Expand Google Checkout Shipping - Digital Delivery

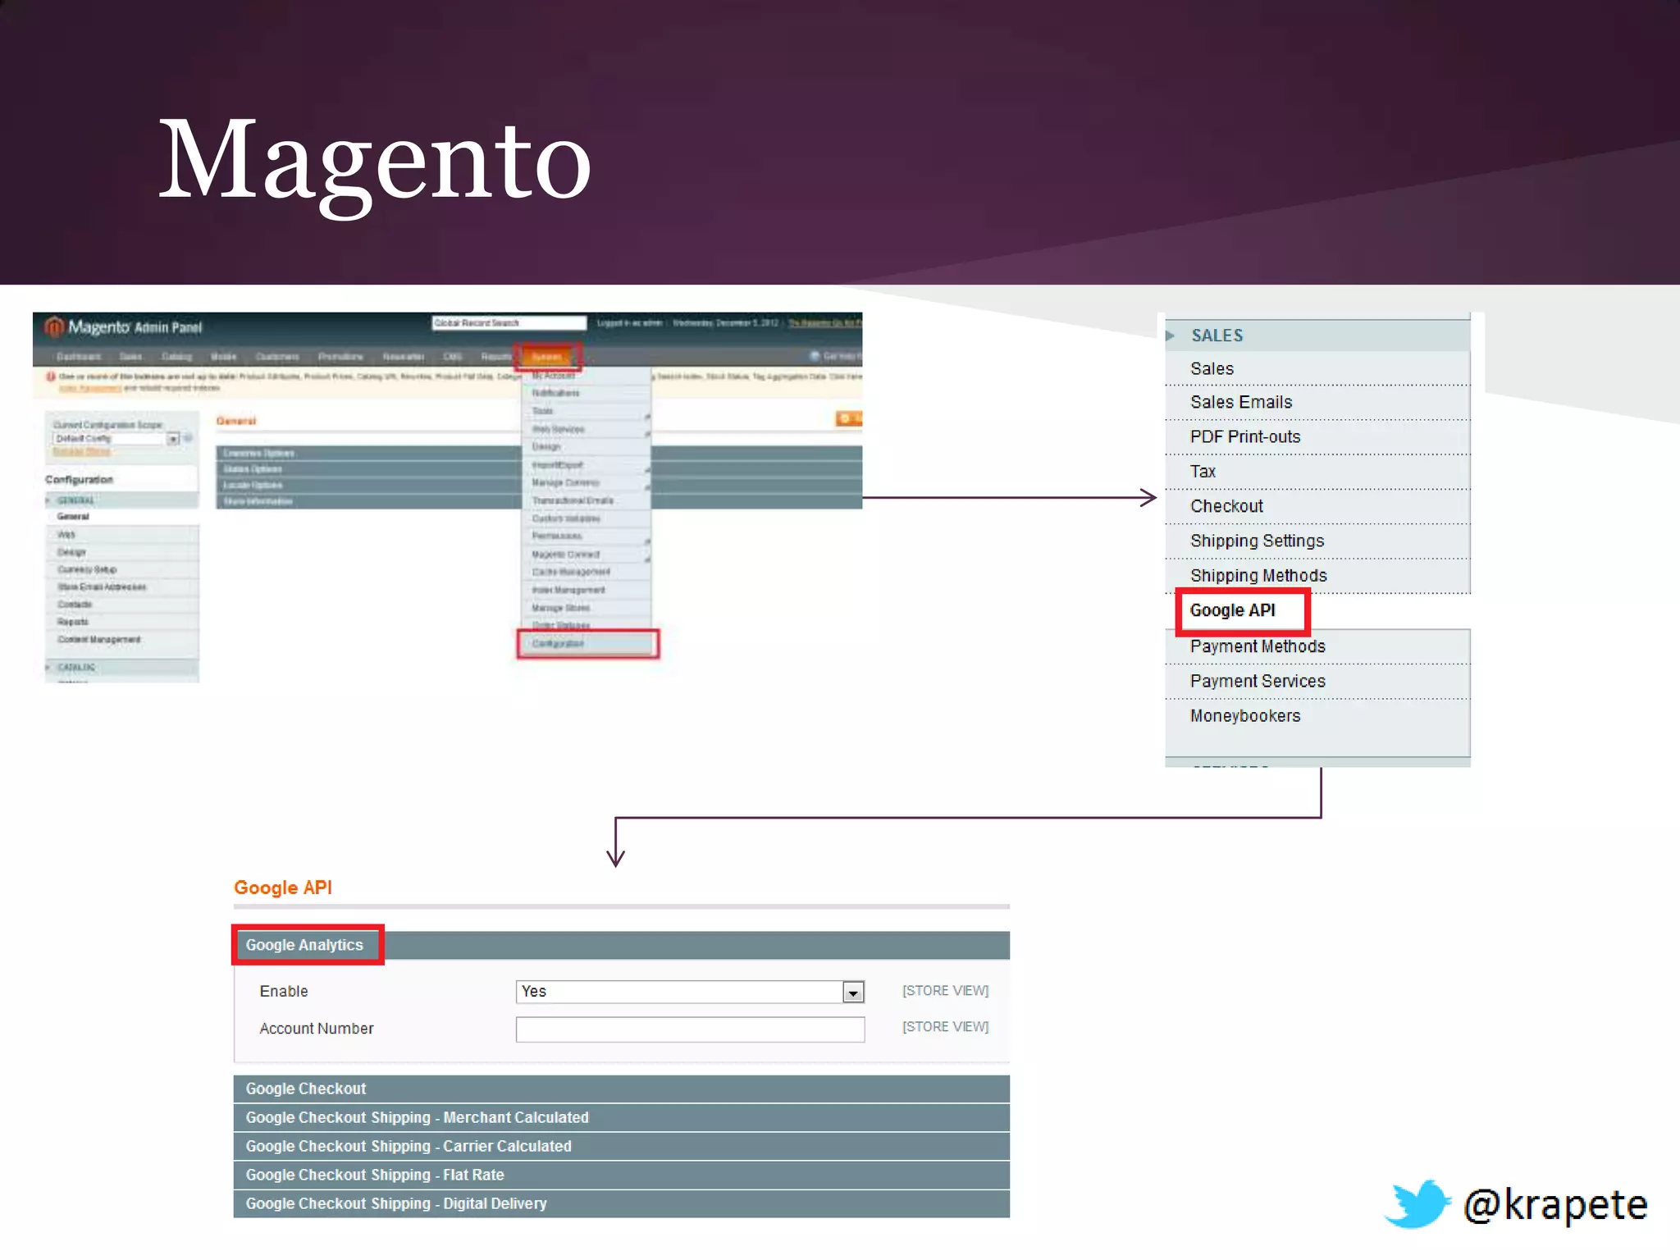621,1203
